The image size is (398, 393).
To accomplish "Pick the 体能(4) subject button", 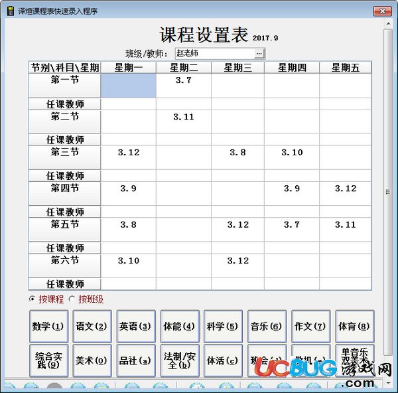I will (x=180, y=326).
